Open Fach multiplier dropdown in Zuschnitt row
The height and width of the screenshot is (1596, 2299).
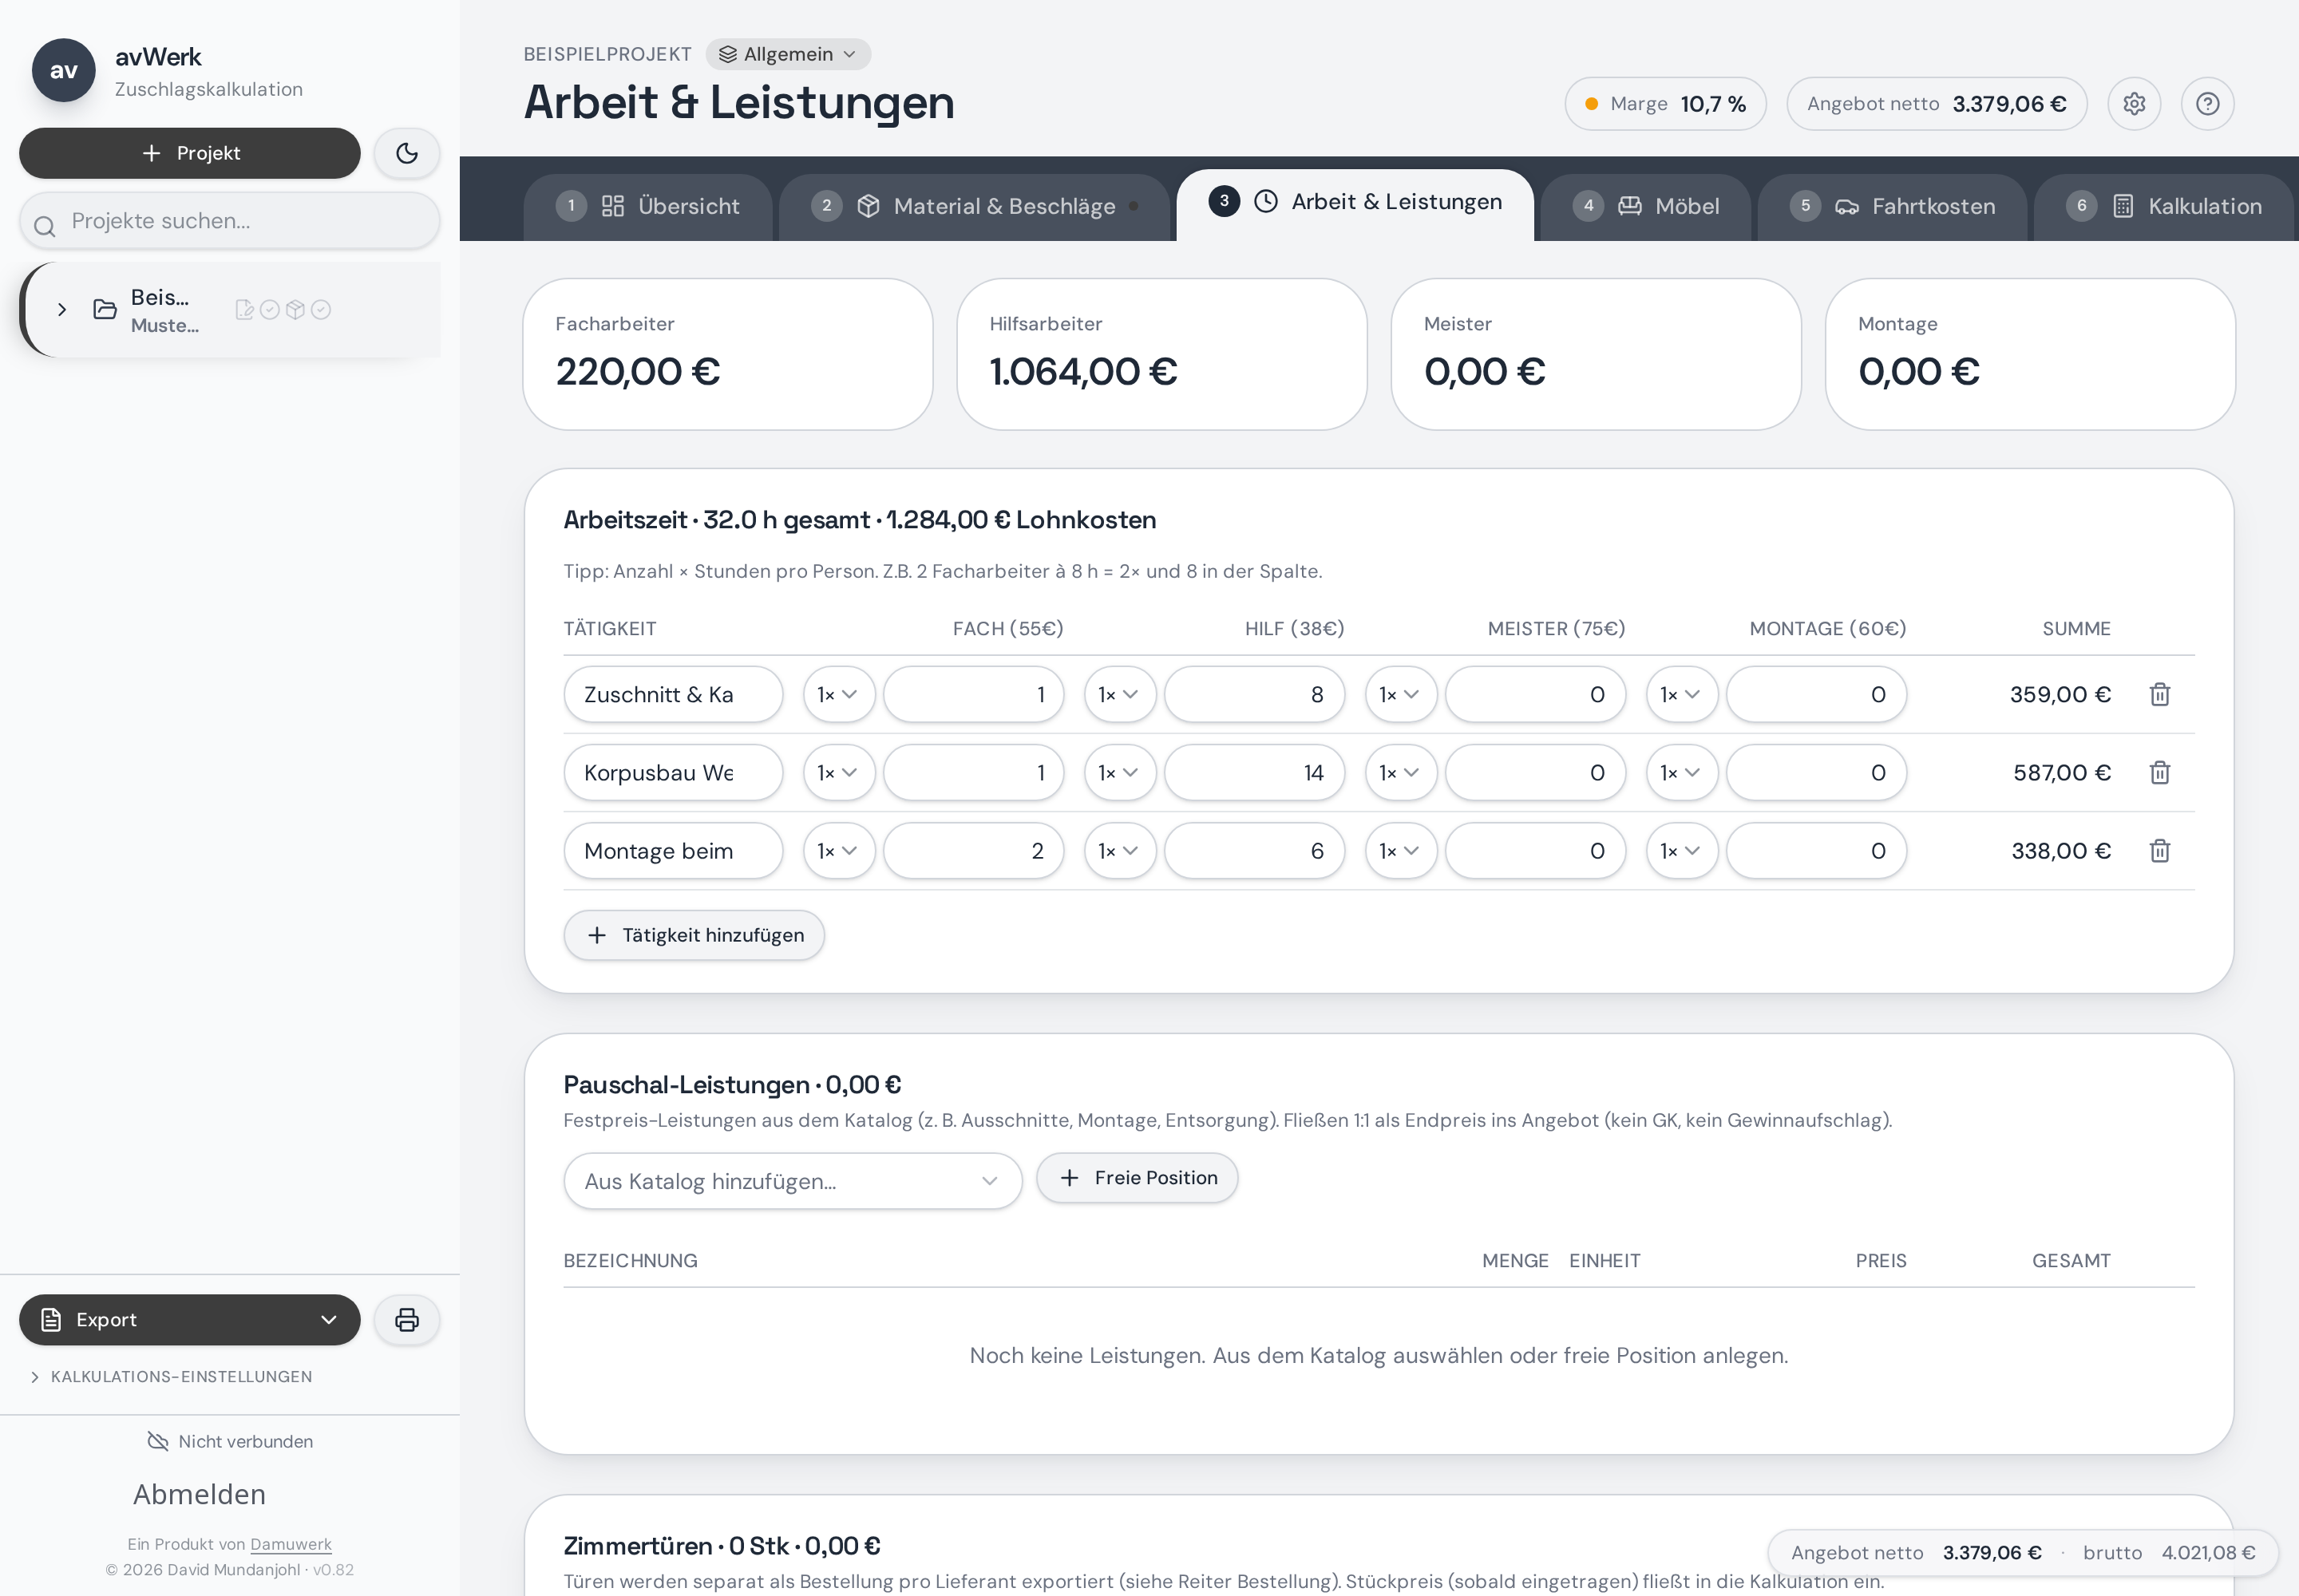(838, 694)
